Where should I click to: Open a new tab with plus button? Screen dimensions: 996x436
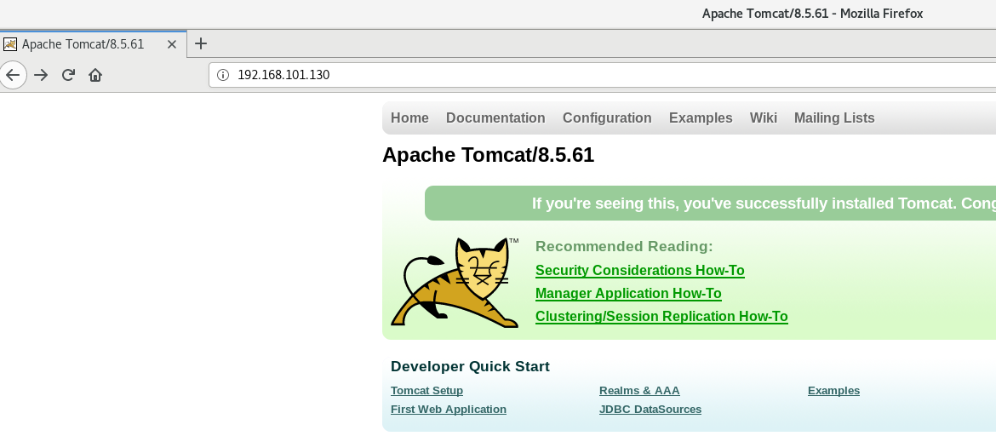pyautogui.click(x=201, y=43)
